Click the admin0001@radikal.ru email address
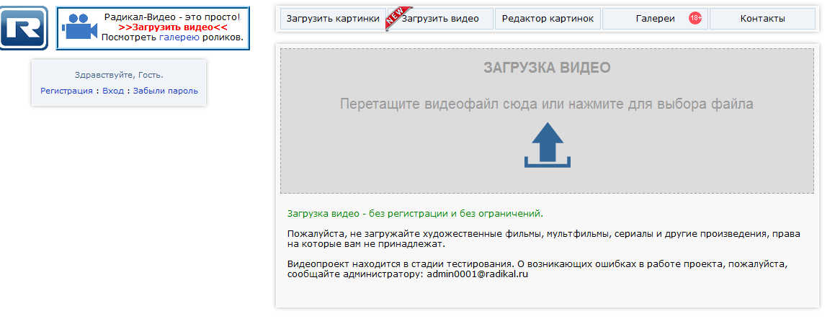 click(477, 274)
